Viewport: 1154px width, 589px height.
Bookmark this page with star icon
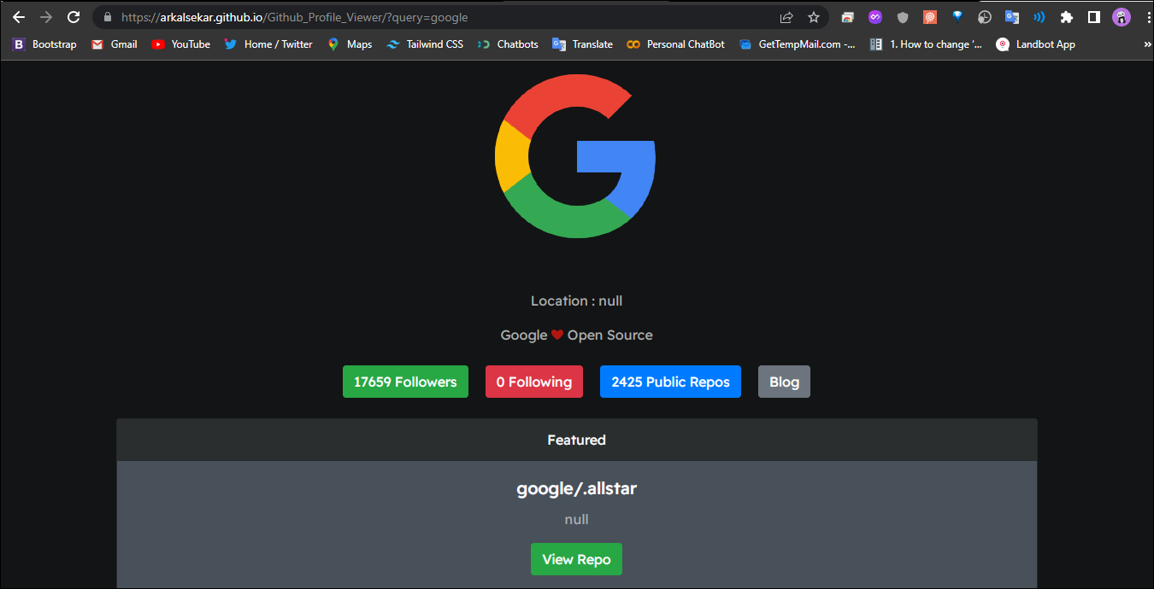click(x=814, y=17)
